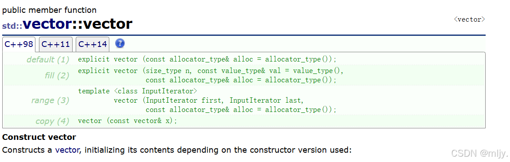The height and width of the screenshot is (162, 510).
Task: Select the copy (4) constructor label
Action: click(x=52, y=121)
